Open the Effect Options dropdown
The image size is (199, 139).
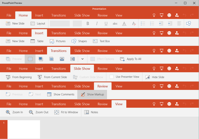click(x=102, y=59)
